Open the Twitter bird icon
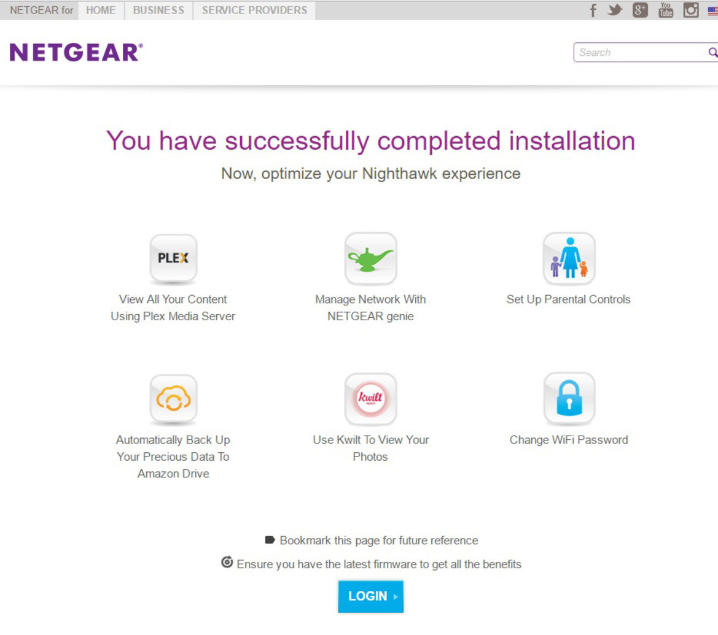Viewport: 718px width, 635px height. click(615, 10)
